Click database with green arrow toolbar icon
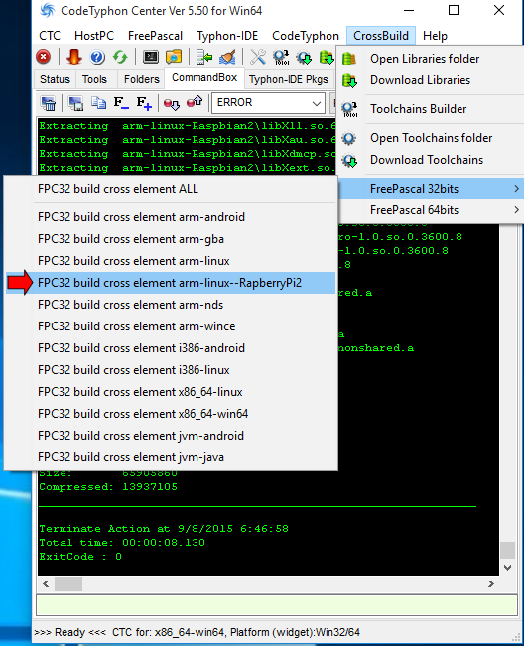 point(327,57)
